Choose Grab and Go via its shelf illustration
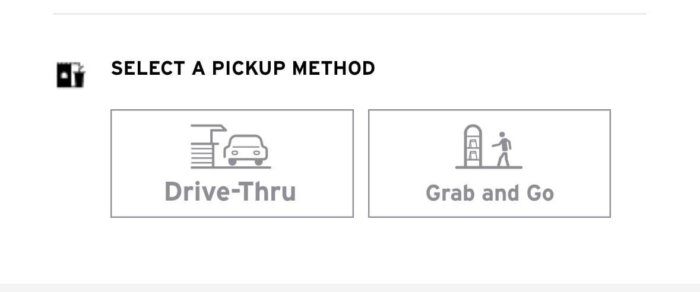 coord(473,146)
